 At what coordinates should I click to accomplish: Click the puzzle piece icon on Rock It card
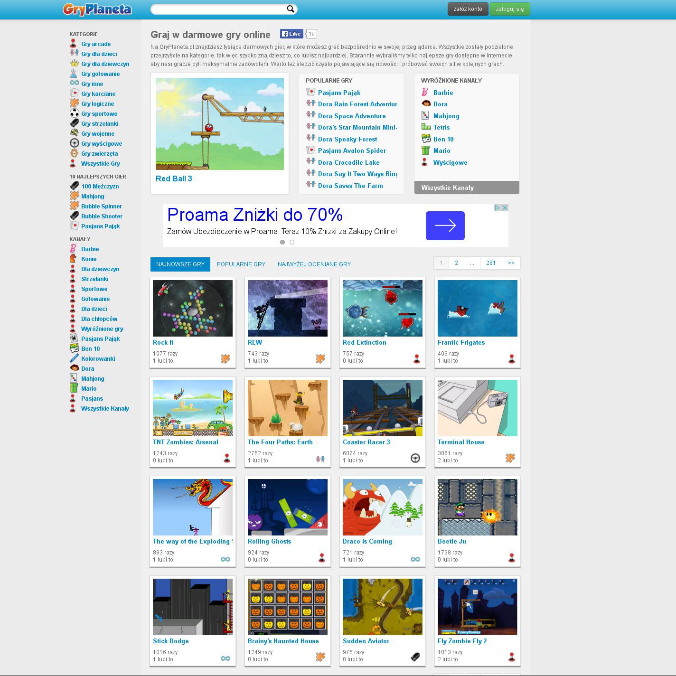pyautogui.click(x=225, y=359)
